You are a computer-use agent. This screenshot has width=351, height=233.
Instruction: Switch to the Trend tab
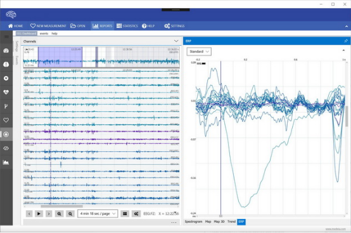[x=231, y=222]
